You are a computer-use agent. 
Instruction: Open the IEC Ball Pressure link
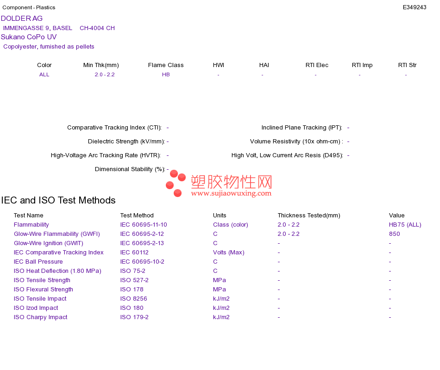pos(38,261)
